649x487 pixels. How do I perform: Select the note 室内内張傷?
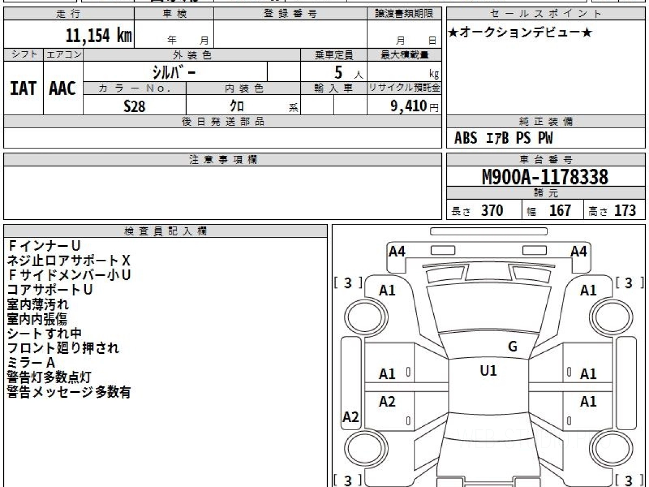[x=38, y=319]
